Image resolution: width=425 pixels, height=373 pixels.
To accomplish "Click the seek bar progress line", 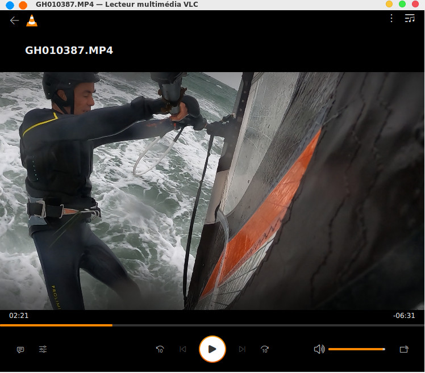I will [x=212, y=325].
